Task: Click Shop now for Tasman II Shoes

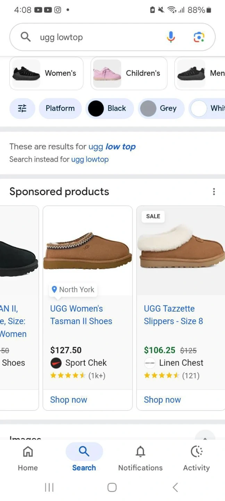Action: click(x=69, y=400)
